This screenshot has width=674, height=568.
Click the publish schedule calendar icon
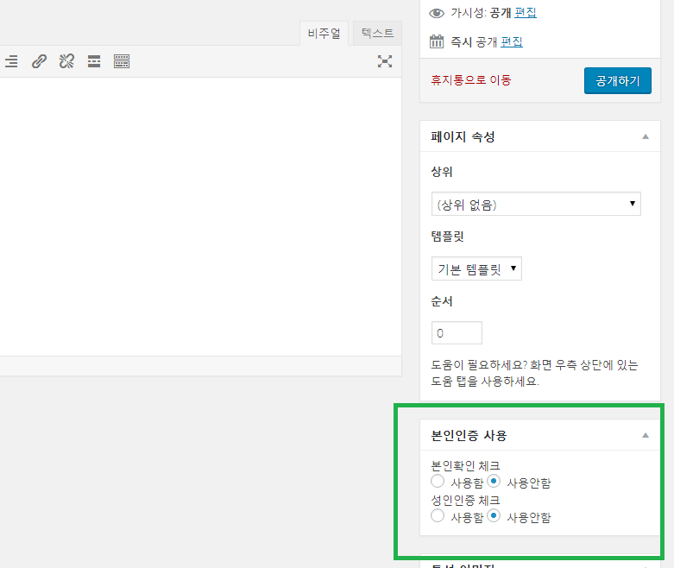pos(437,41)
